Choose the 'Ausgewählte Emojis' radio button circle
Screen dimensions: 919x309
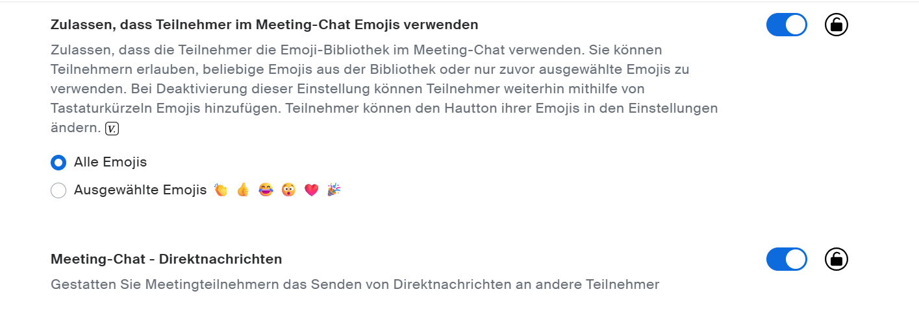click(58, 190)
